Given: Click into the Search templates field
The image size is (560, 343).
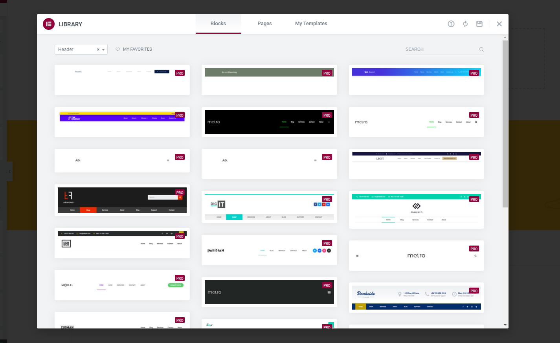Looking at the screenshot, I should pos(440,50).
